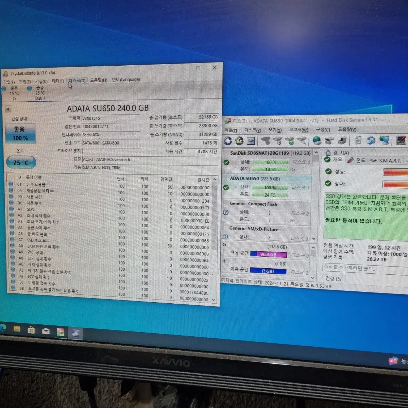
Task: Click the status dot for attribute 09 사용 시간
Action: pos(11,197)
